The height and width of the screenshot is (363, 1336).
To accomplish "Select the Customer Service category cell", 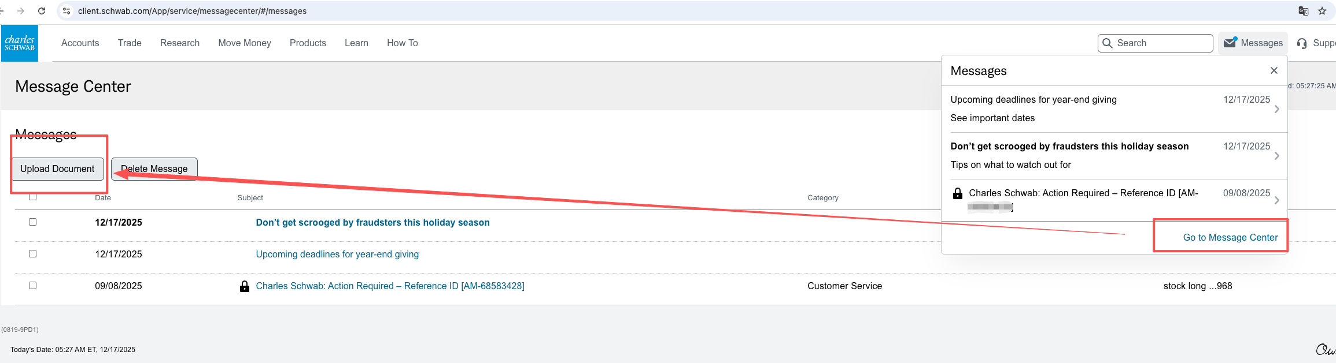I will click(x=844, y=286).
